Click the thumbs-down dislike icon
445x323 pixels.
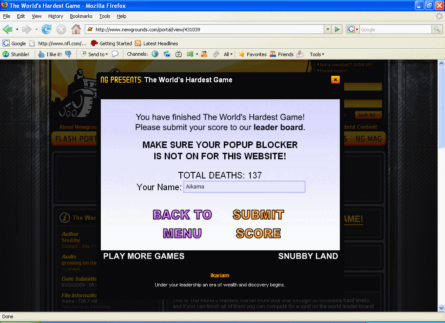pyautogui.click(x=68, y=54)
